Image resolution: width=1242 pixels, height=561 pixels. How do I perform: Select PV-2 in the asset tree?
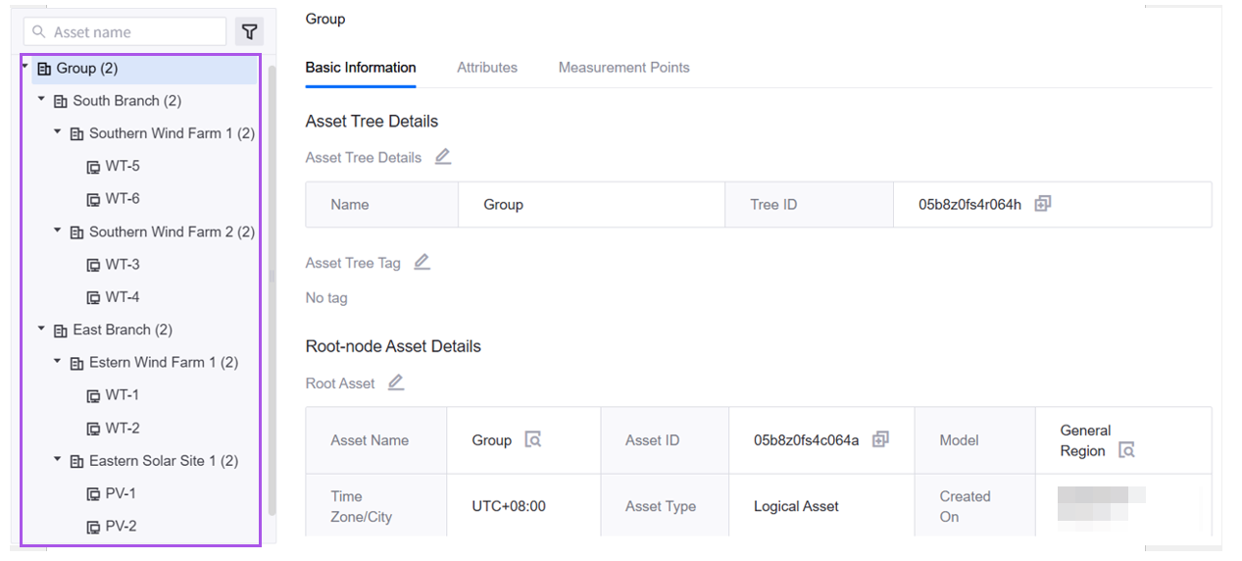tap(121, 526)
